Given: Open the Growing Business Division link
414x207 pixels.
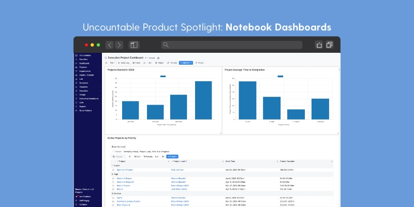Looking at the screenshot, I should point(128,201).
